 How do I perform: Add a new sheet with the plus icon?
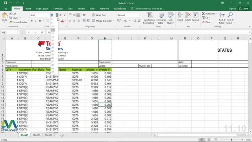(62, 135)
